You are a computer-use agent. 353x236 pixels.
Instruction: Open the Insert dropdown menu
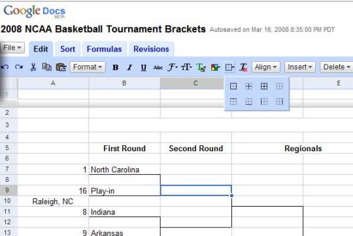[x=300, y=67]
